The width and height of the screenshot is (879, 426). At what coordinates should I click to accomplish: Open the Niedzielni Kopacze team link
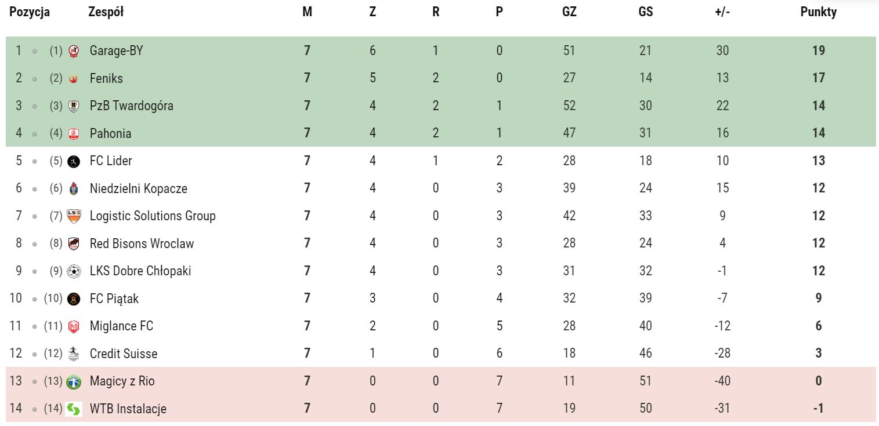click(139, 188)
